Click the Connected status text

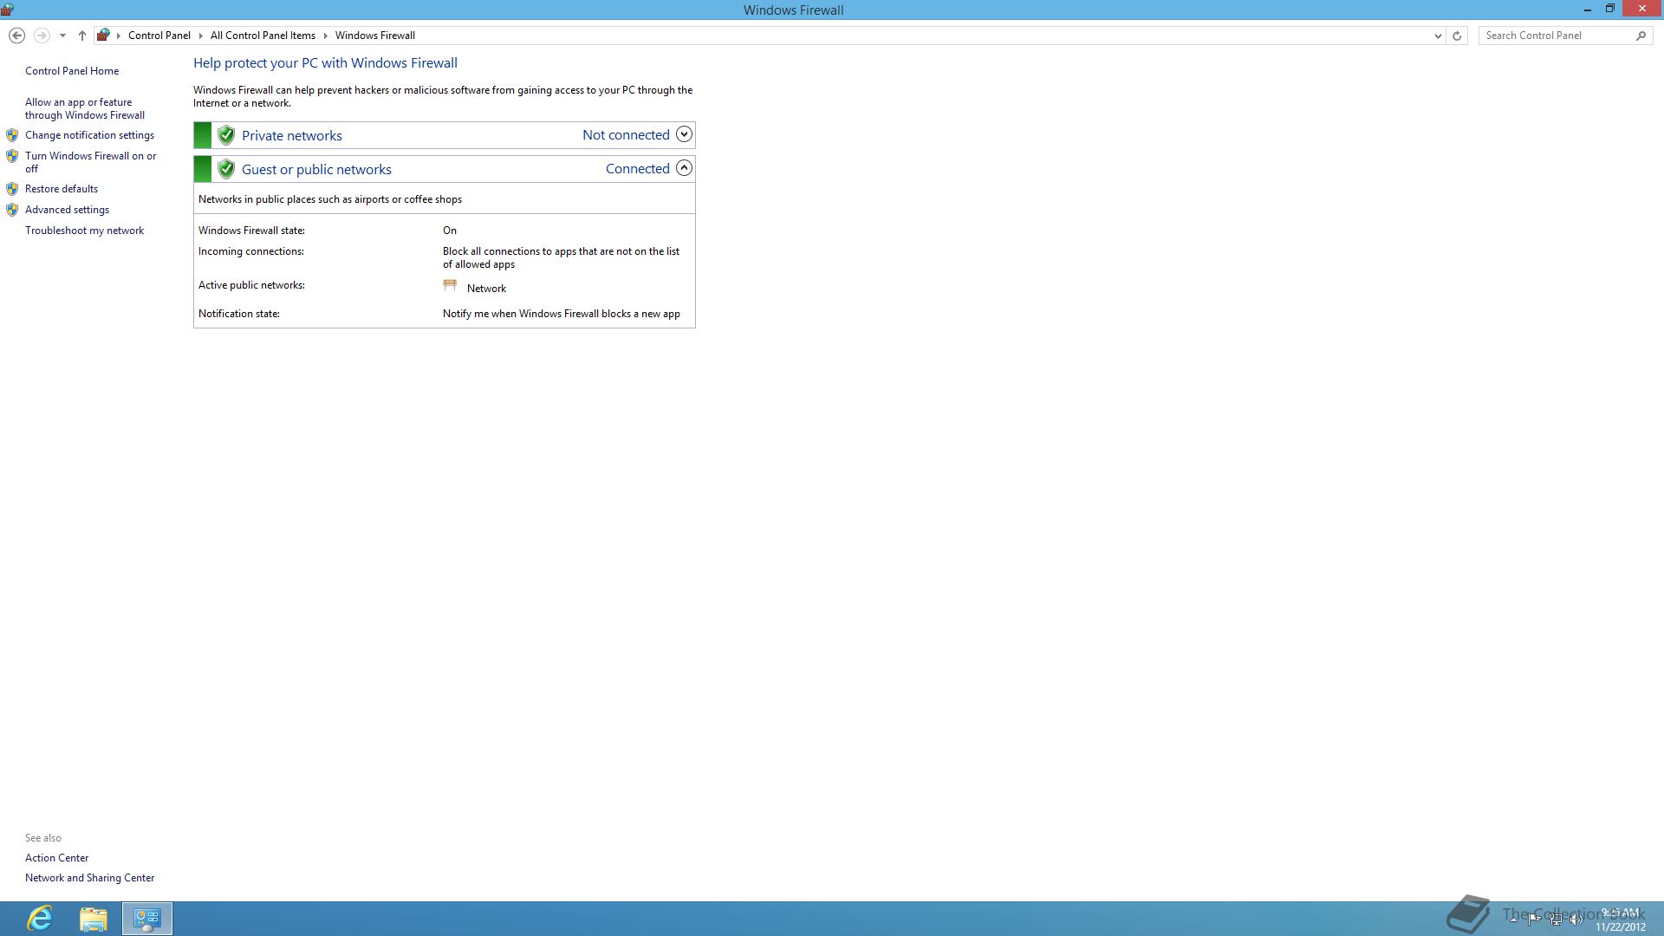pos(637,168)
